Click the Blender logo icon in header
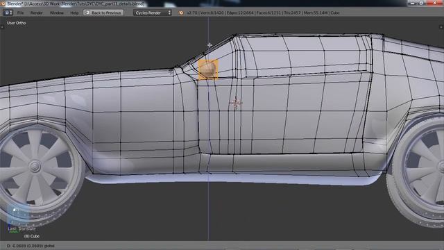Screen dimensions: 444x250 coord(181,12)
